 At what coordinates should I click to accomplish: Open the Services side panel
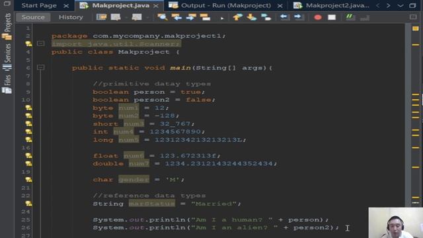(7, 58)
